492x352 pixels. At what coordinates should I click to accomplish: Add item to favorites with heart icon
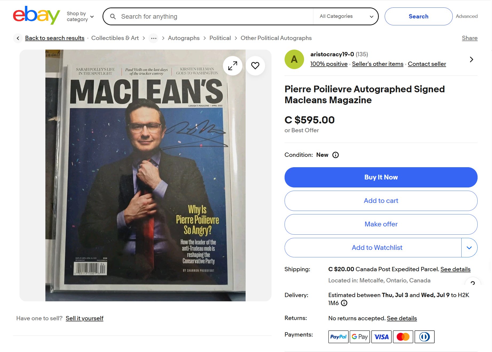pos(255,66)
